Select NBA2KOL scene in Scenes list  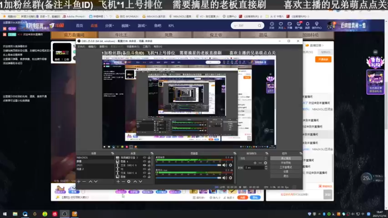[x=95, y=157]
